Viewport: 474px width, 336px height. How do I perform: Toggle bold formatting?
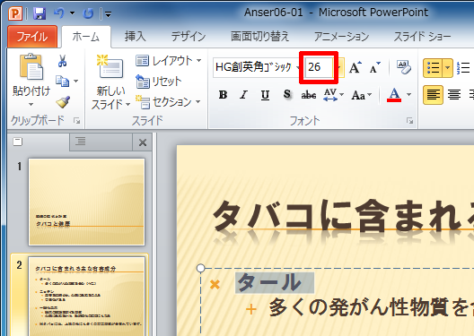point(223,95)
